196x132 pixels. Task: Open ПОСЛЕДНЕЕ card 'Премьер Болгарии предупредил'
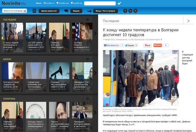tap(59, 37)
